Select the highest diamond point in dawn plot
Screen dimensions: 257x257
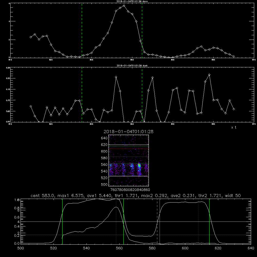124,6
